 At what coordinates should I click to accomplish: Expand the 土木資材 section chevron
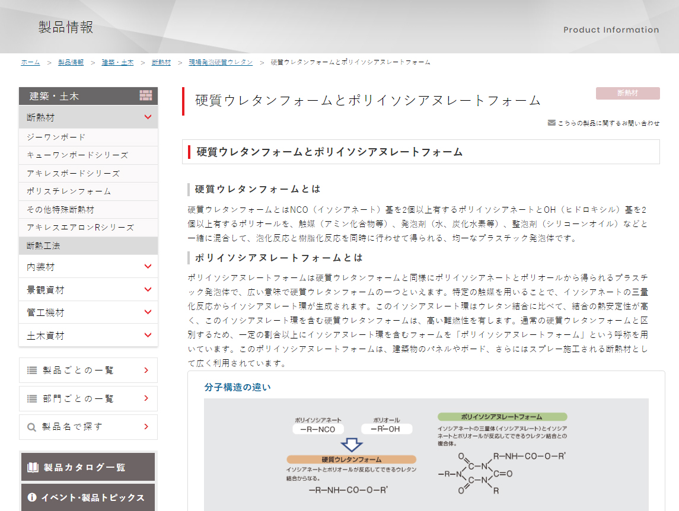pos(148,335)
